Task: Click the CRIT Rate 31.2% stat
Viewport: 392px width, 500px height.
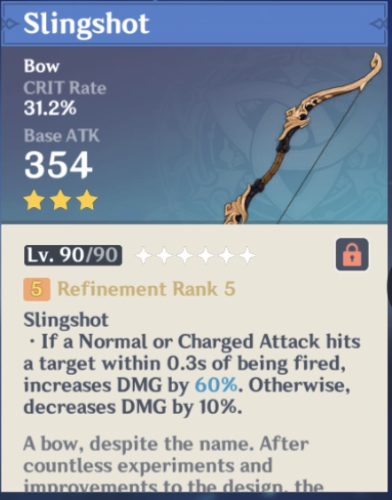Action: pos(65,98)
